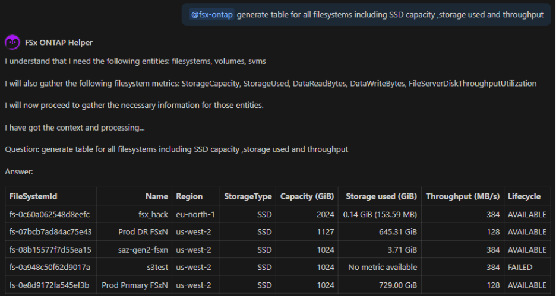The height and width of the screenshot is (296, 556).
Task: Click the @fsx-ontap mention tag
Action: (x=211, y=14)
